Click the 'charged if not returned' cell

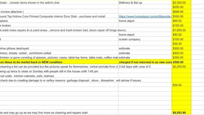pos(145,62)
